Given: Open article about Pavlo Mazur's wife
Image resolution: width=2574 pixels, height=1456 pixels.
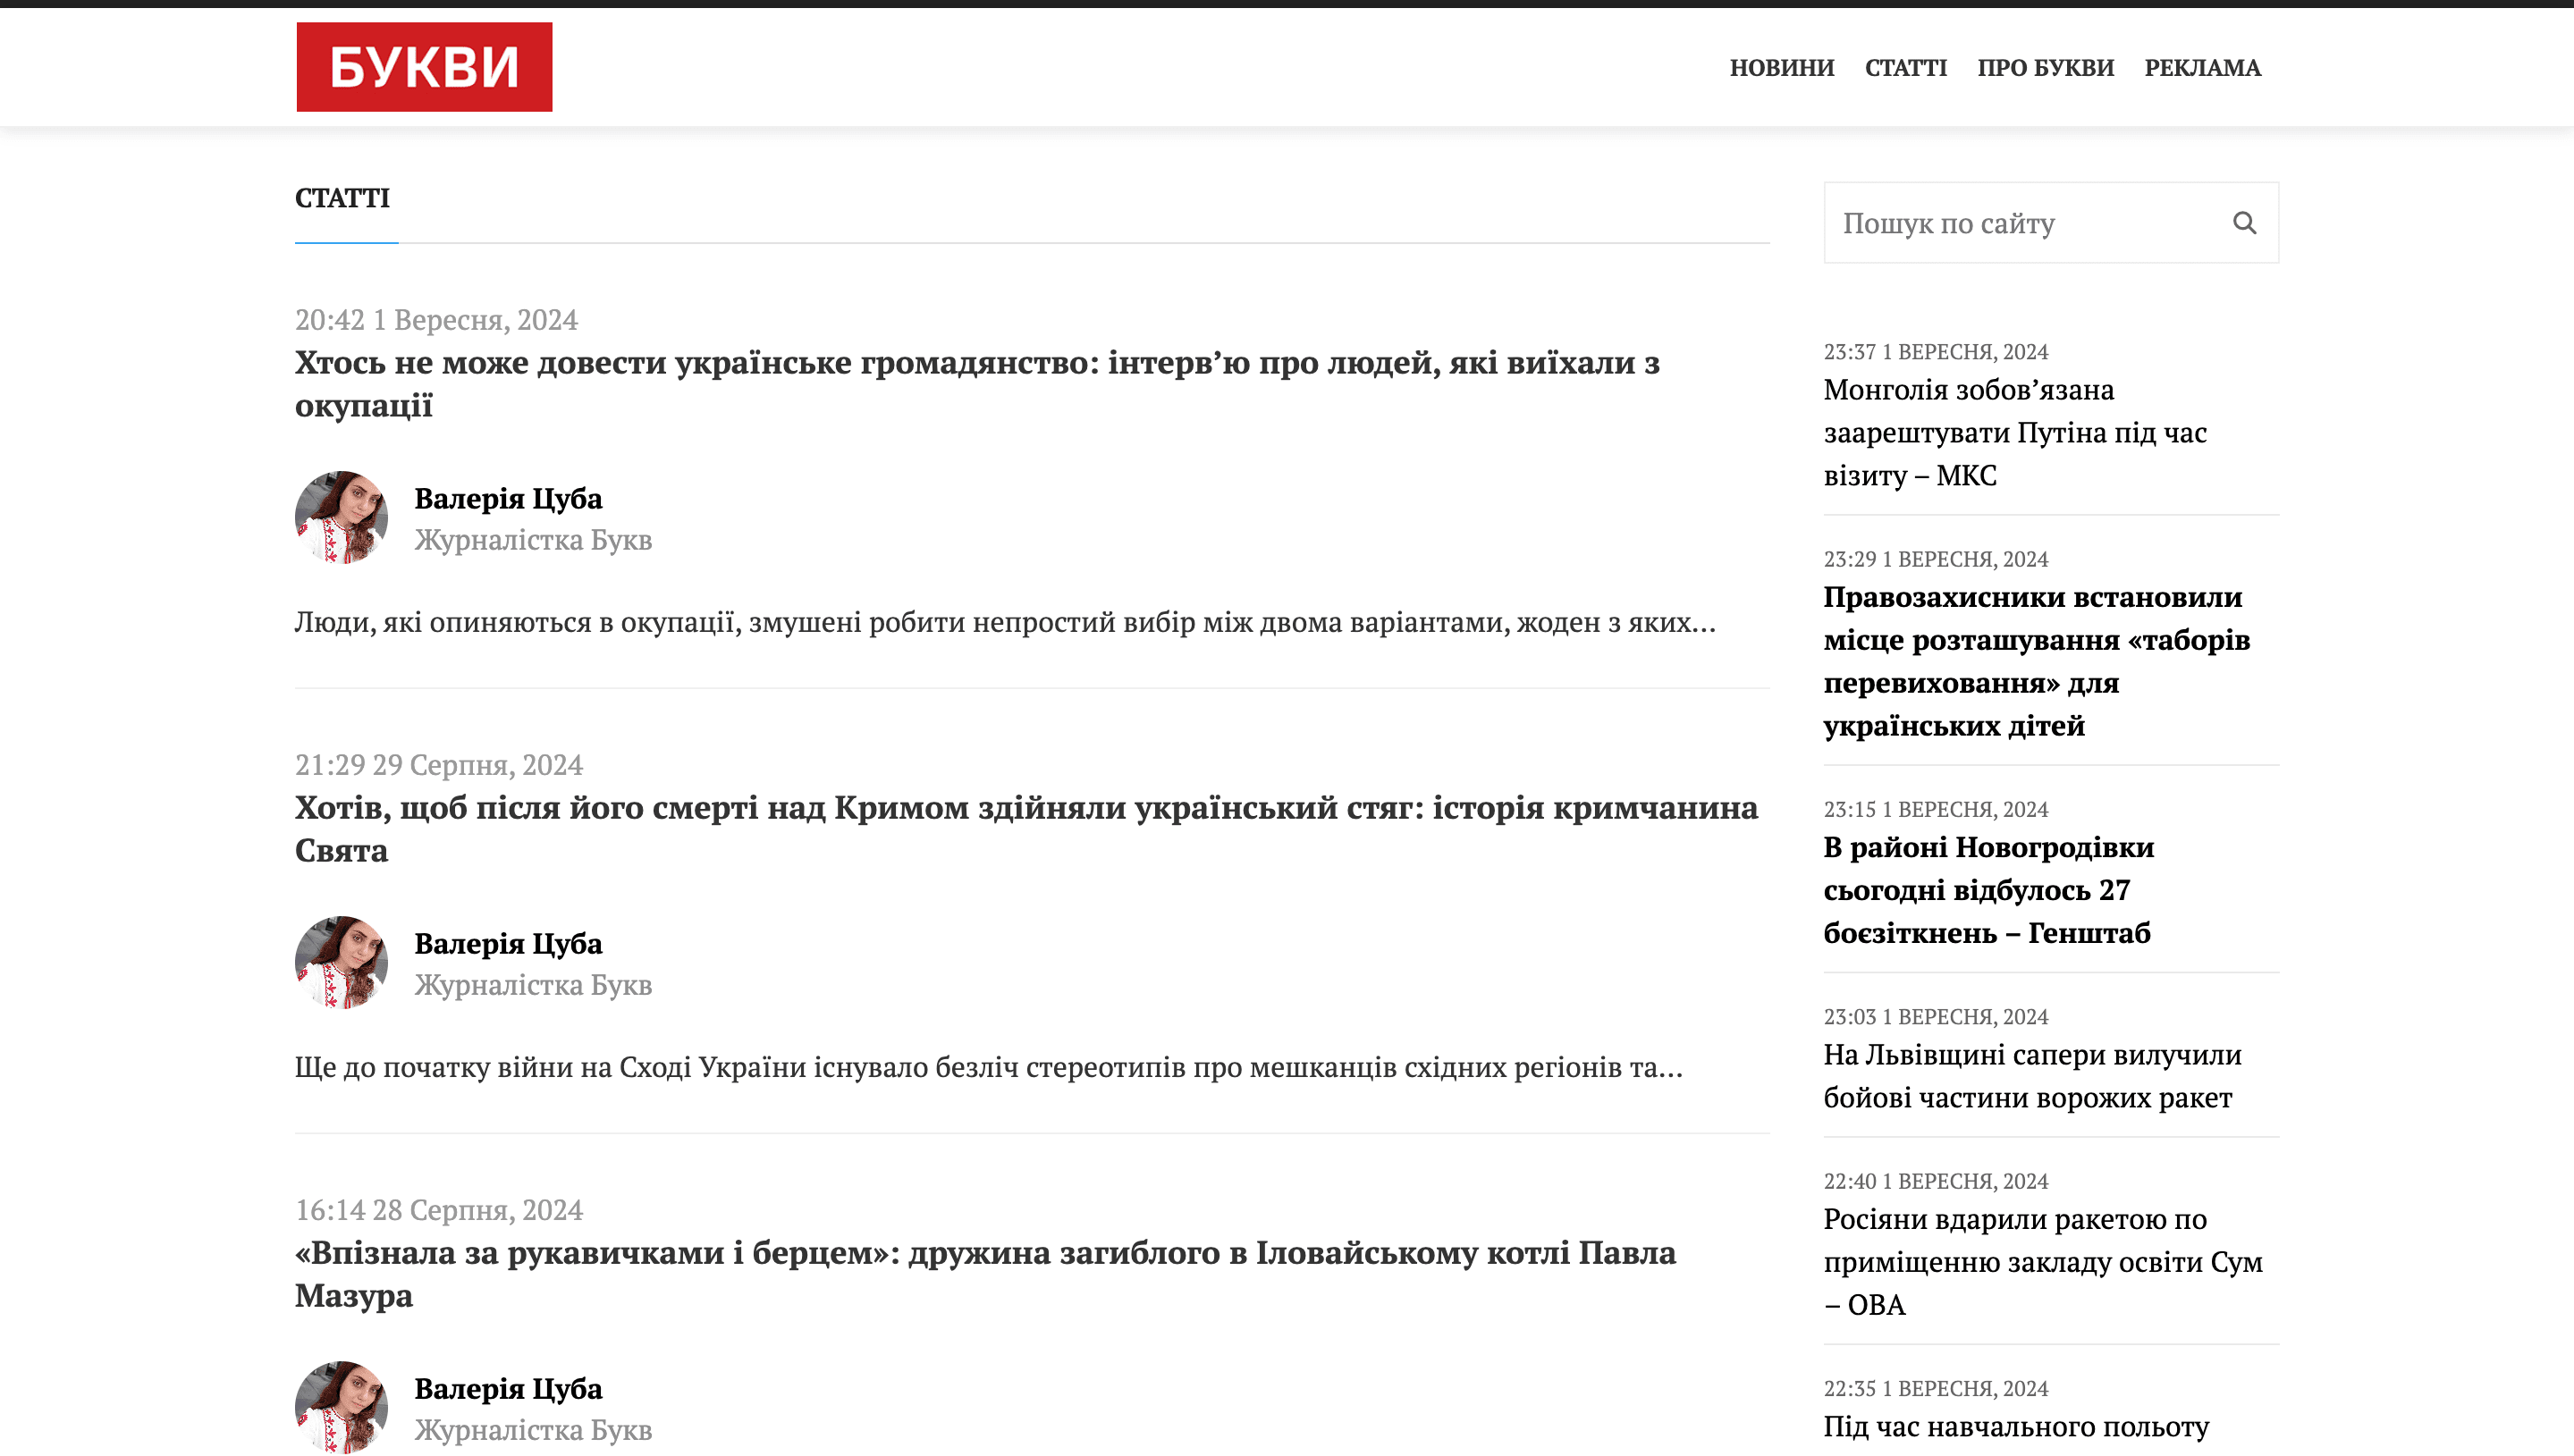Looking at the screenshot, I should click(x=985, y=1274).
